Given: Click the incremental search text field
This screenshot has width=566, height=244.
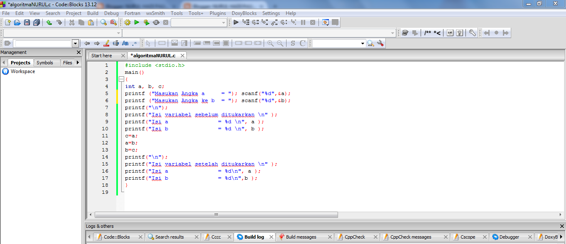Looking at the screenshot, I should 42,43.
